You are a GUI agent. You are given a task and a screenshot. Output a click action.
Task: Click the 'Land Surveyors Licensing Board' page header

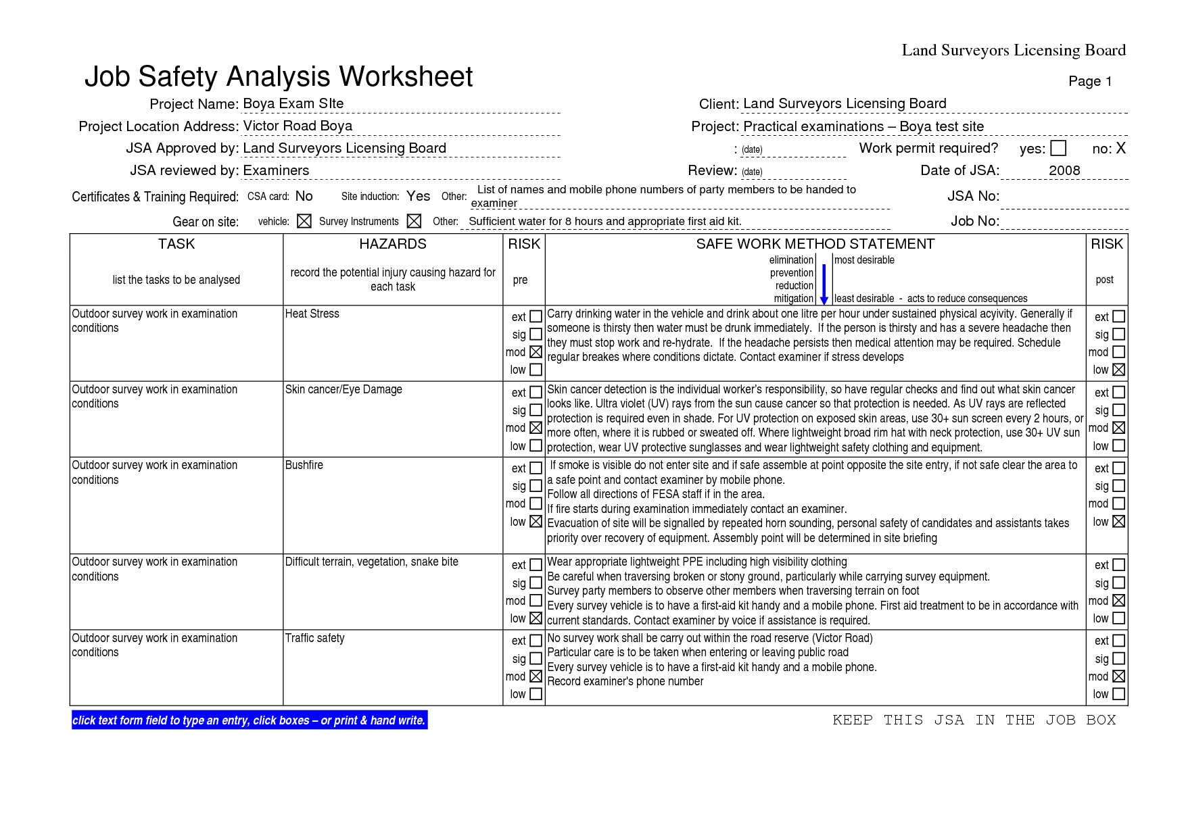1014,50
